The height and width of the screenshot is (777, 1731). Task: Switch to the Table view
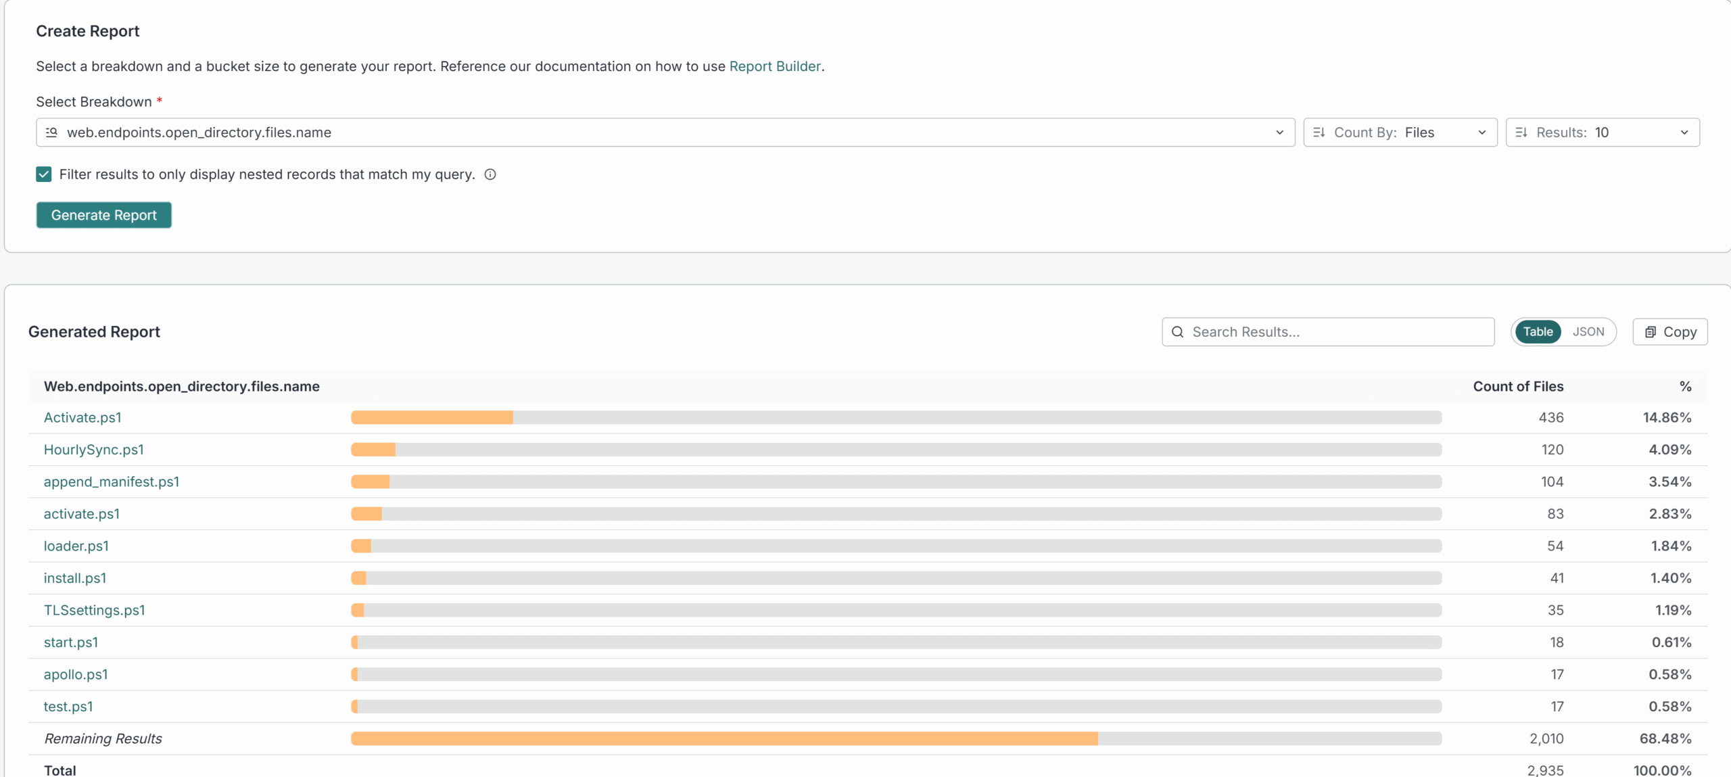coord(1538,332)
